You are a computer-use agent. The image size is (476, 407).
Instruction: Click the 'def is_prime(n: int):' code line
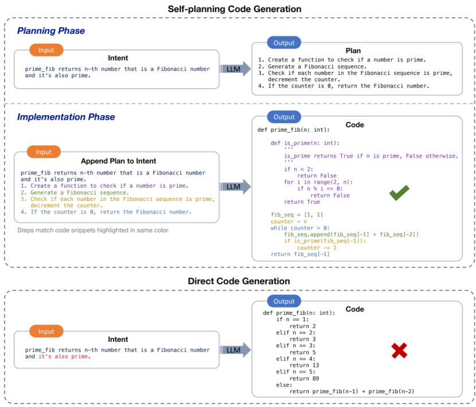point(305,143)
